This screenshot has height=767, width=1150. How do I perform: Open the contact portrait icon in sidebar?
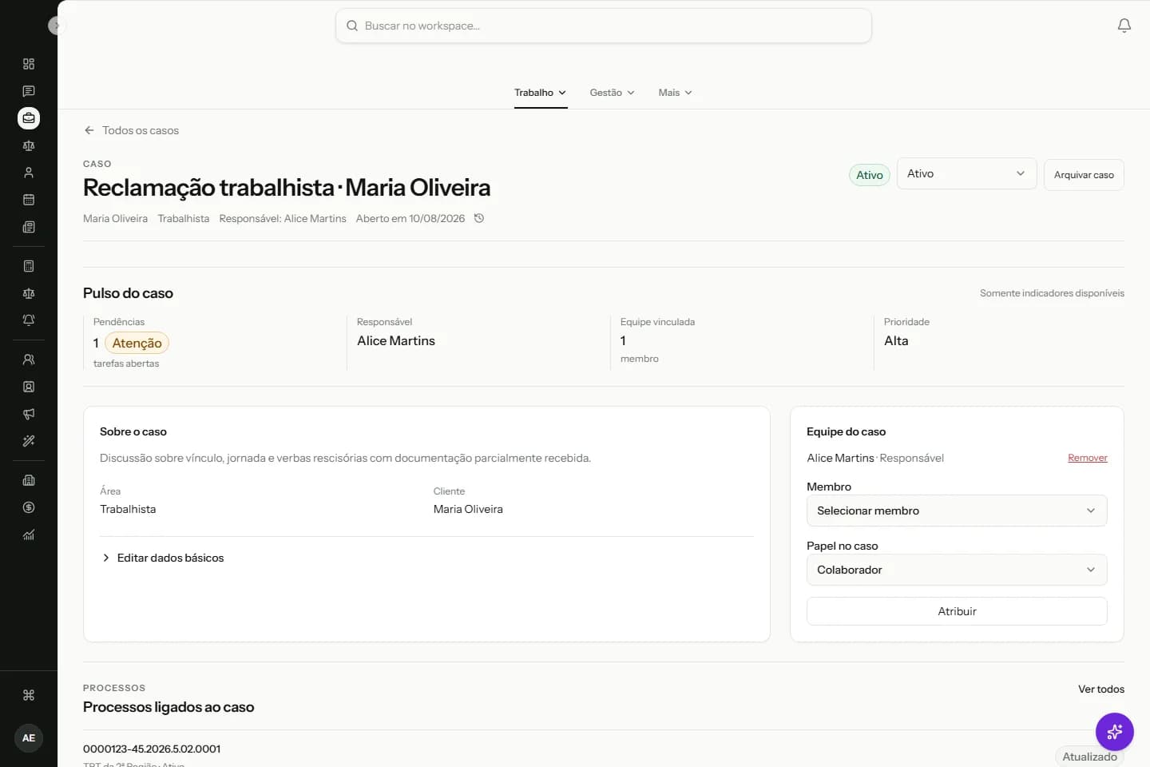(x=29, y=387)
